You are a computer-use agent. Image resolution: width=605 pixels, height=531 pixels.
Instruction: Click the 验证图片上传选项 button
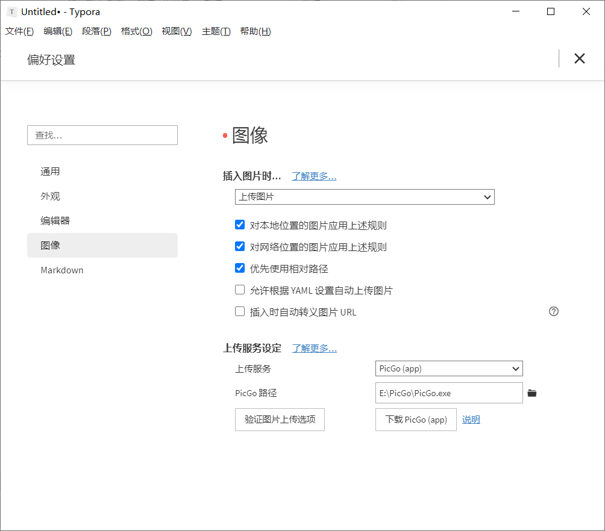pyautogui.click(x=280, y=420)
